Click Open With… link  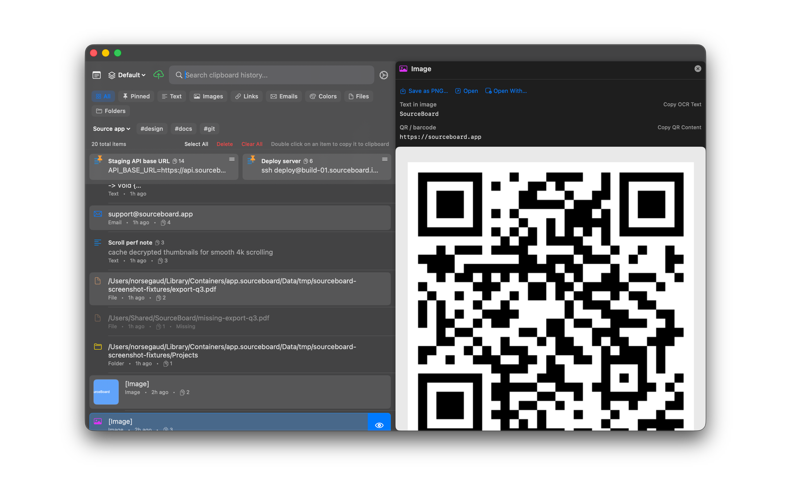point(506,91)
